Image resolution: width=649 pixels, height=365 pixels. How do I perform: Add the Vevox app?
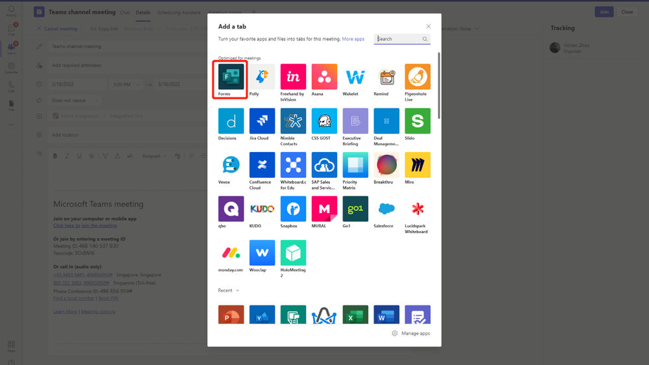231,165
